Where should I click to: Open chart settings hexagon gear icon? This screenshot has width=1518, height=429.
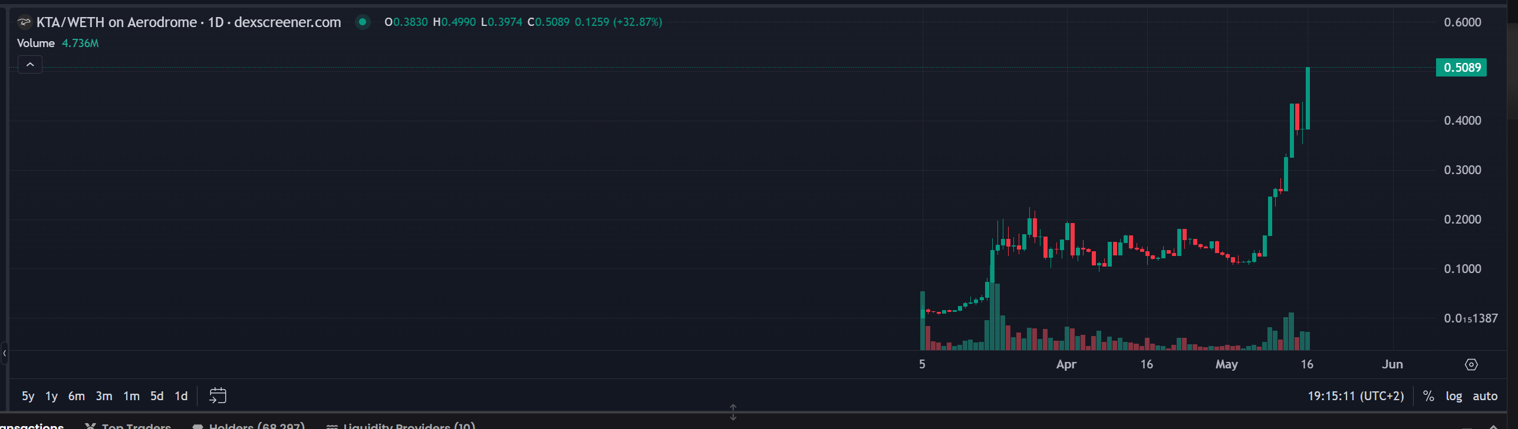coord(1471,365)
